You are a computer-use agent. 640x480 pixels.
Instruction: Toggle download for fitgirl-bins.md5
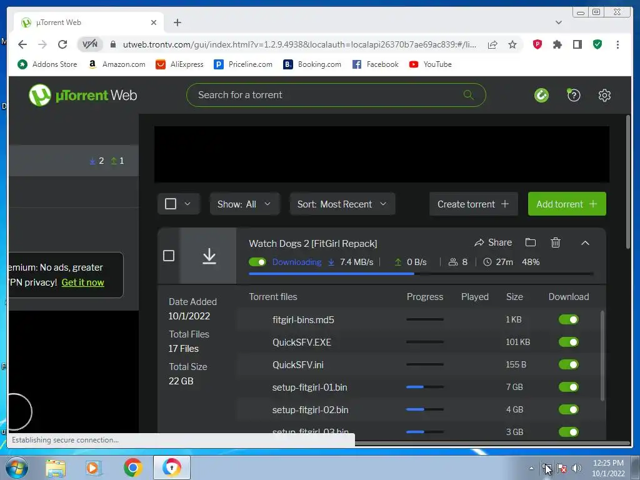(x=569, y=319)
